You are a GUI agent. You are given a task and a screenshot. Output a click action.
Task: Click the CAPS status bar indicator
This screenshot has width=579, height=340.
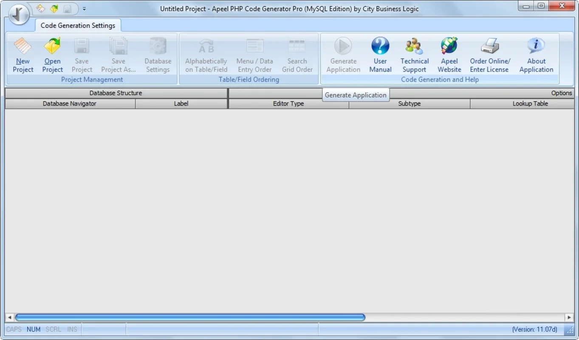pos(14,329)
